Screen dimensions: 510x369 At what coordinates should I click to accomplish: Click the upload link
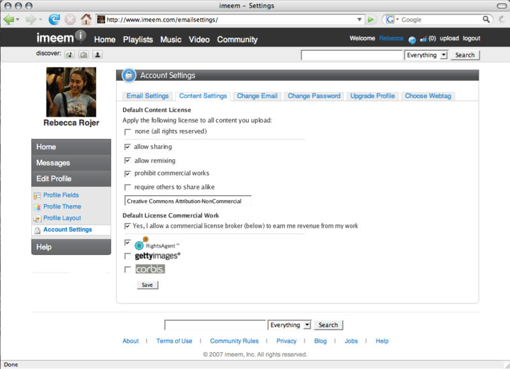click(449, 38)
